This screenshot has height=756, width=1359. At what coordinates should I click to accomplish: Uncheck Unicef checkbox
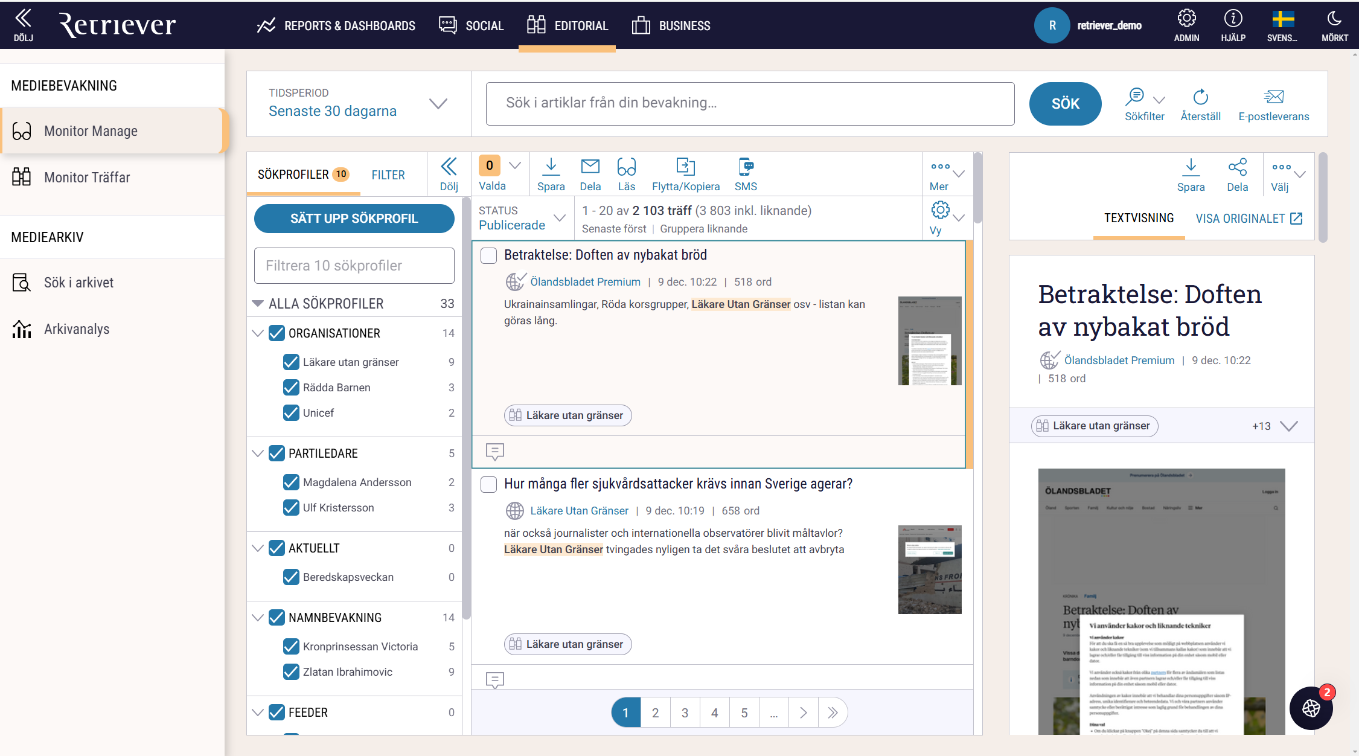coord(291,413)
